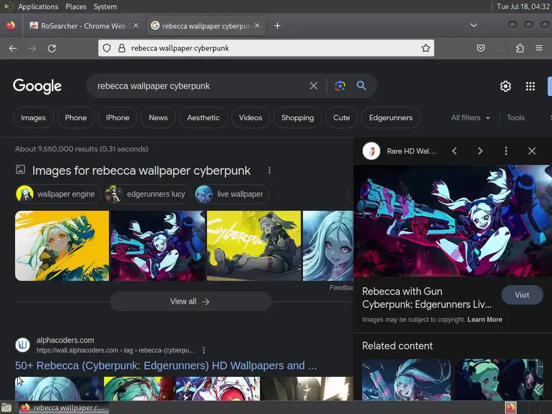Click the Visit button

pyautogui.click(x=522, y=295)
